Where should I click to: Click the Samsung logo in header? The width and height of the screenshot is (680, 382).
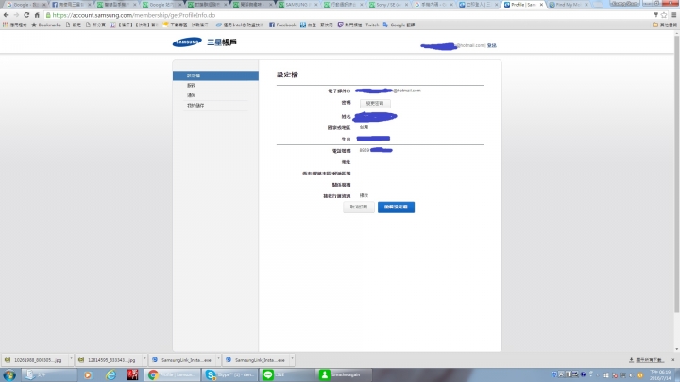pyautogui.click(x=187, y=42)
